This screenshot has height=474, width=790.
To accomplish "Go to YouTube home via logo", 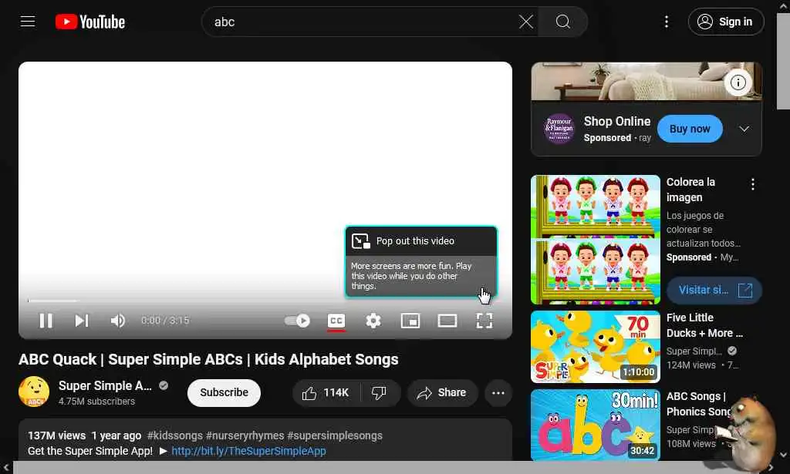I will pyautogui.click(x=90, y=22).
